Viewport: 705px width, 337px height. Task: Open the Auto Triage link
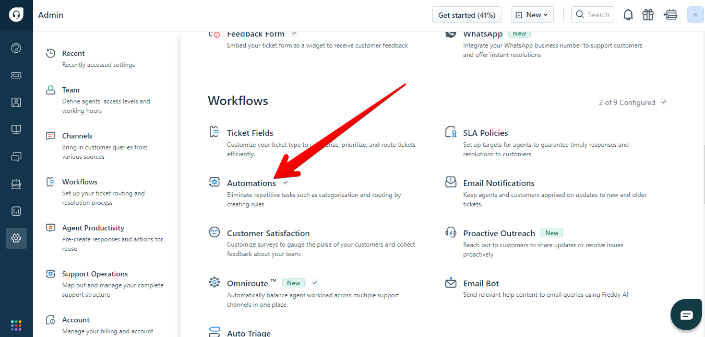coord(249,333)
